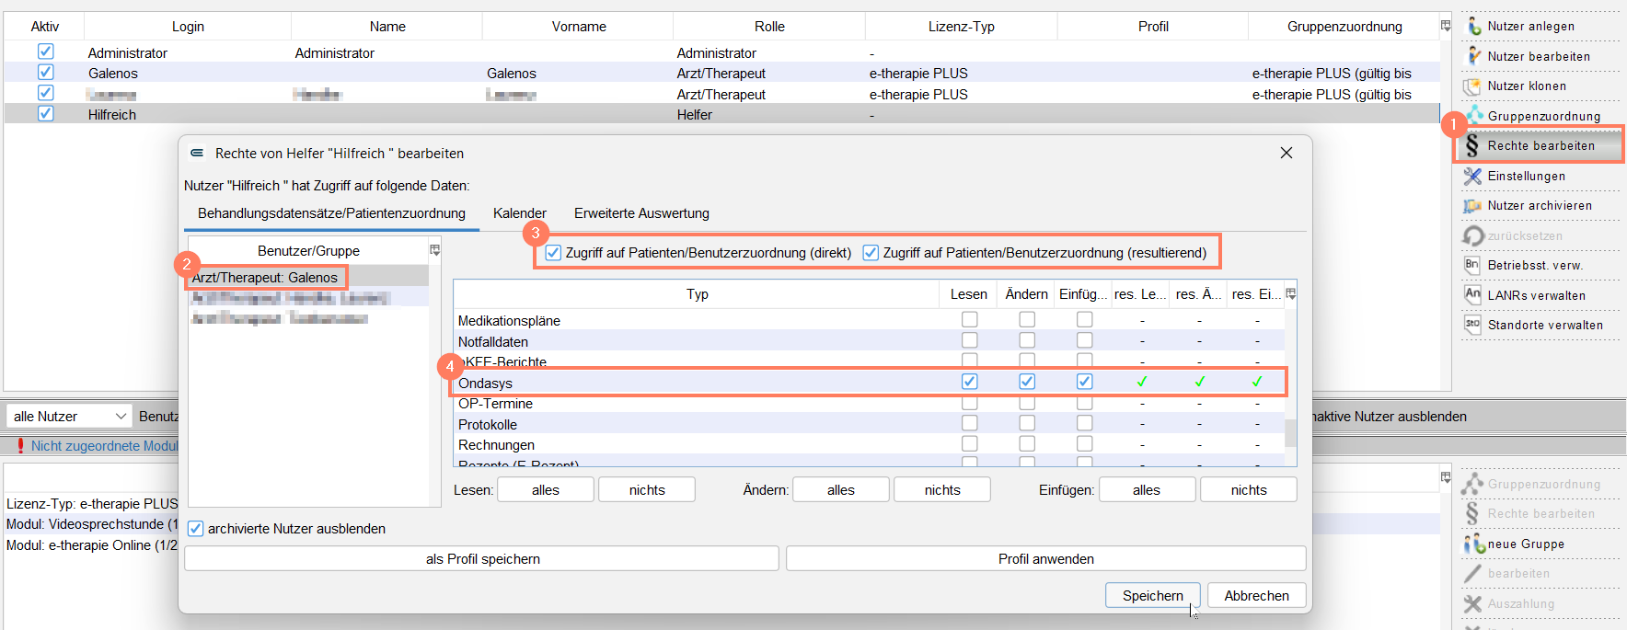Click the Nicht zugeordnete Module link
Image resolution: width=1627 pixels, height=630 pixels.
[105, 446]
